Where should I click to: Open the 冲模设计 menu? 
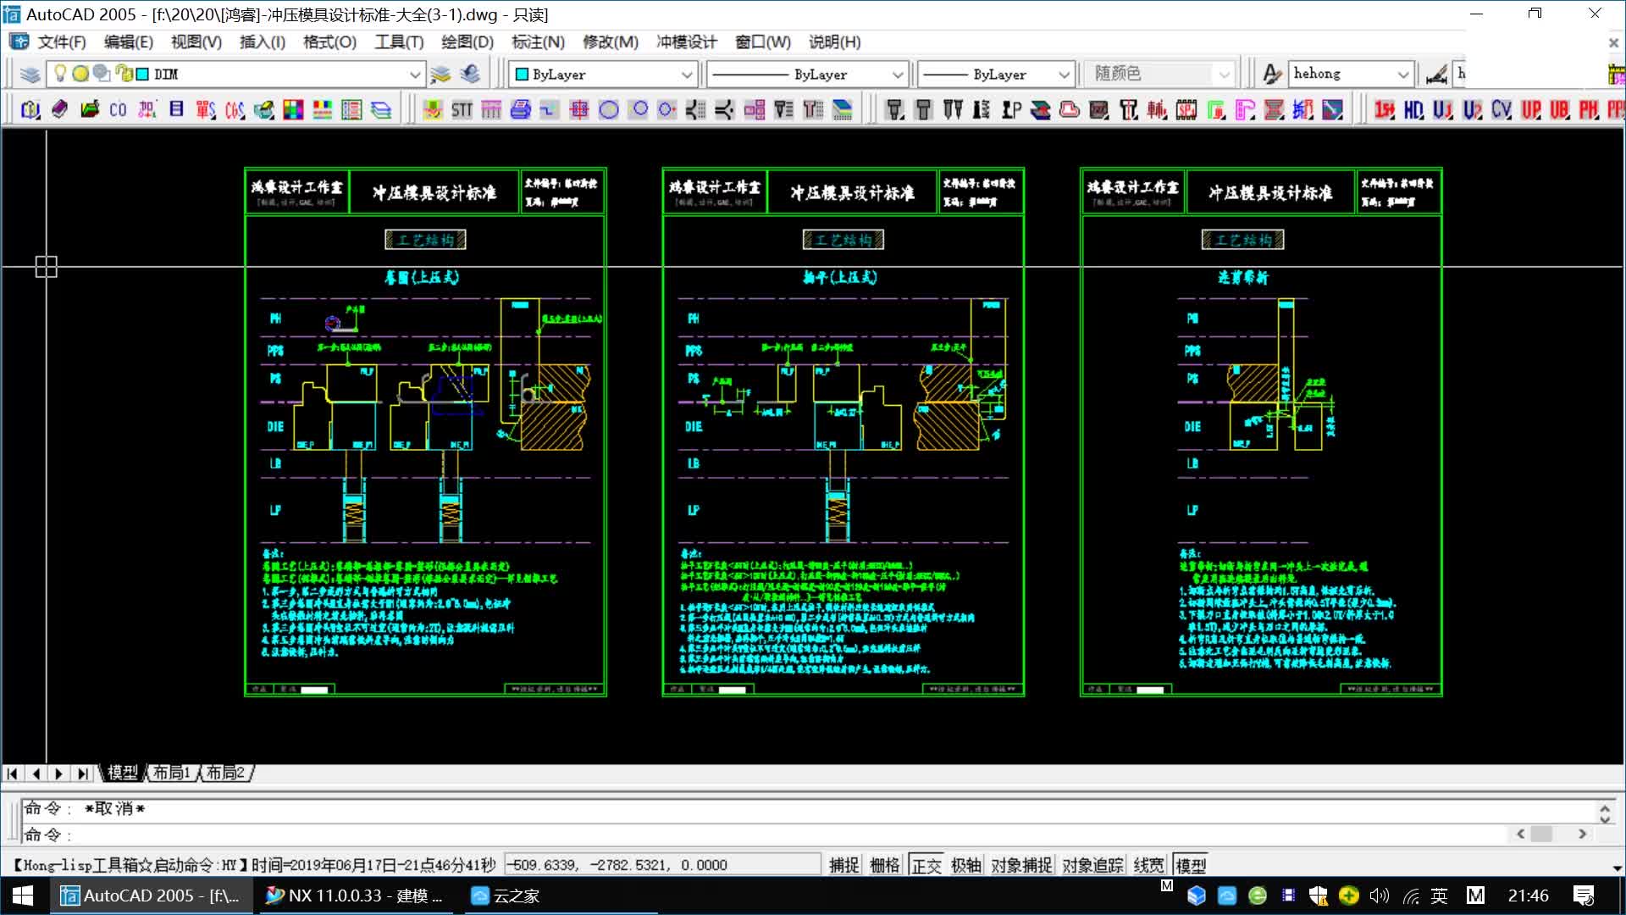coord(686,42)
